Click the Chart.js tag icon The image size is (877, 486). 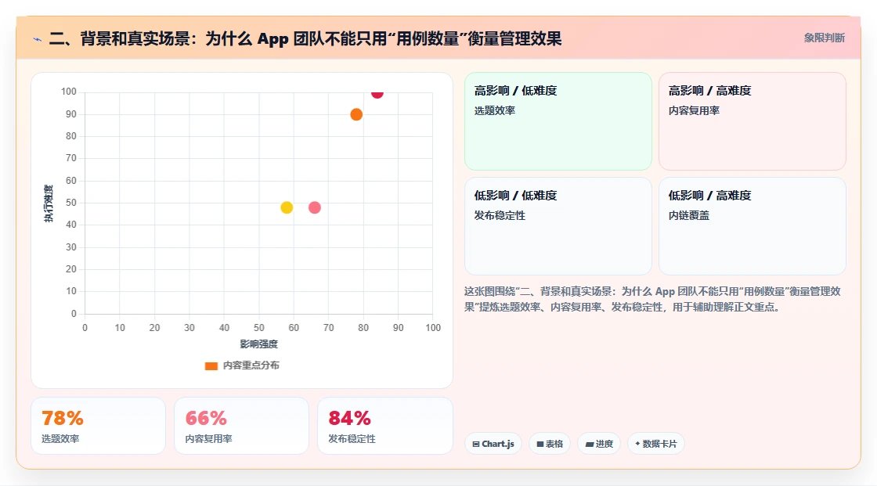coord(476,444)
